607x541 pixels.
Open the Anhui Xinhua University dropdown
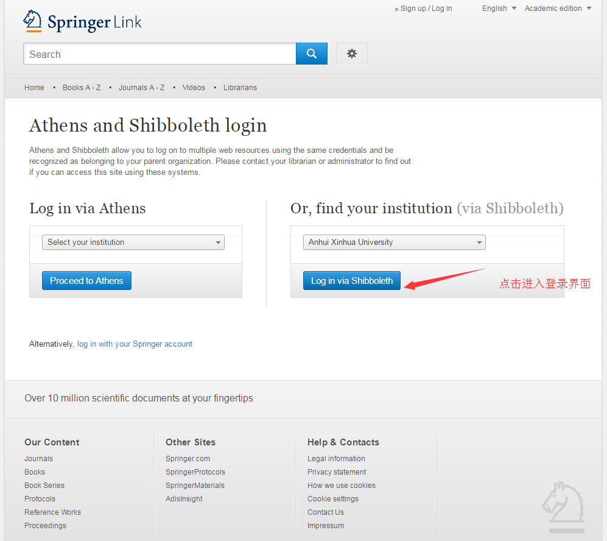394,242
